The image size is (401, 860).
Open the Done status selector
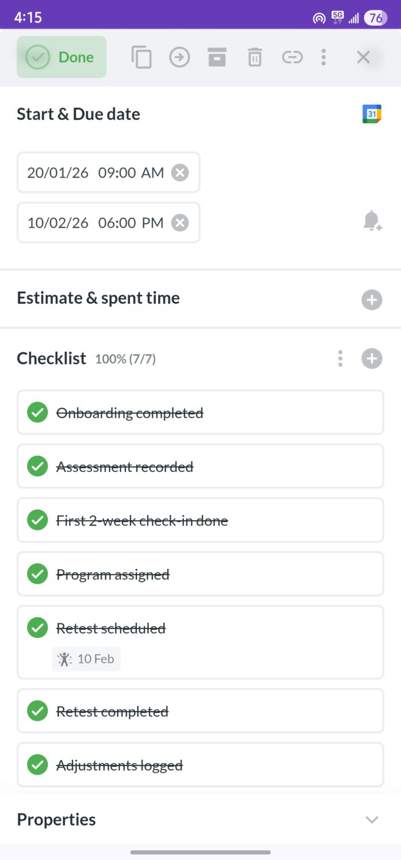[x=61, y=57]
